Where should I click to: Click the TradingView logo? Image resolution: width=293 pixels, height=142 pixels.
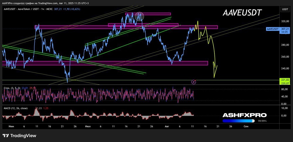(19, 136)
